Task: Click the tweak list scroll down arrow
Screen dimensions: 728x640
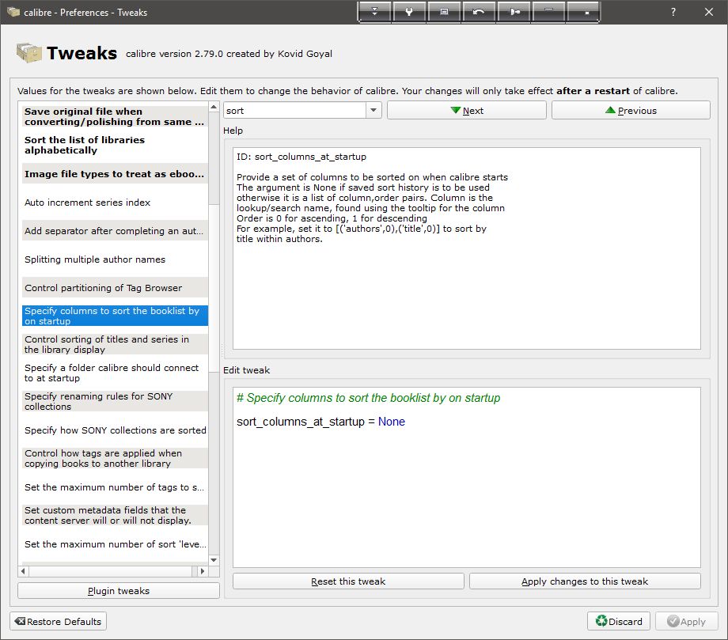Action: [x=214, y=560]
